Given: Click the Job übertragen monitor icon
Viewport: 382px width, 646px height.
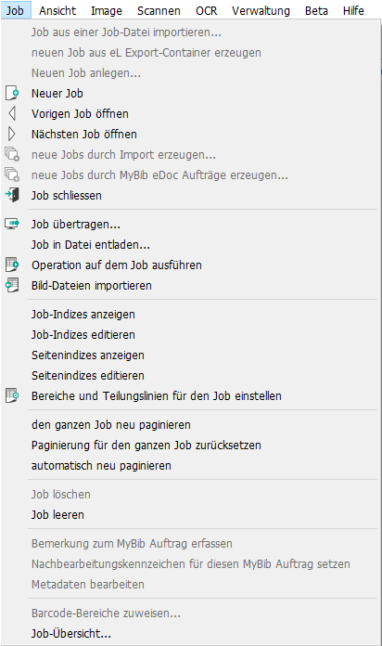Looking at the screenshot, I should [x=12, y=224].
